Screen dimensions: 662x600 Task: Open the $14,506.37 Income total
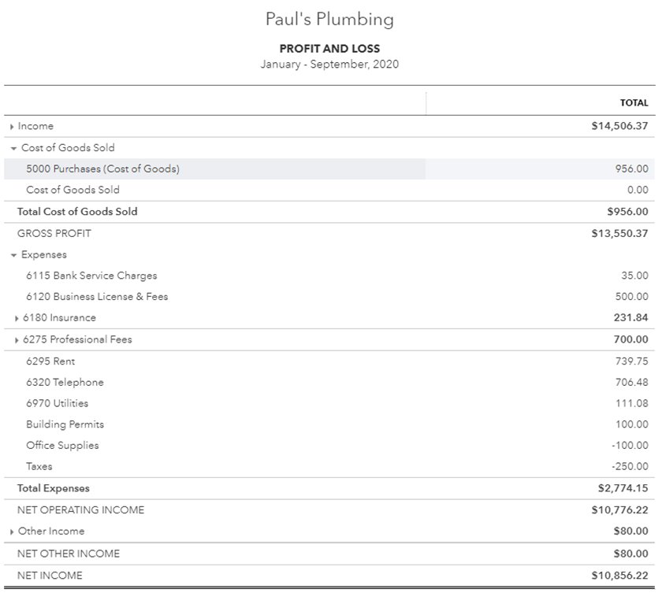(x=619, y=126)
